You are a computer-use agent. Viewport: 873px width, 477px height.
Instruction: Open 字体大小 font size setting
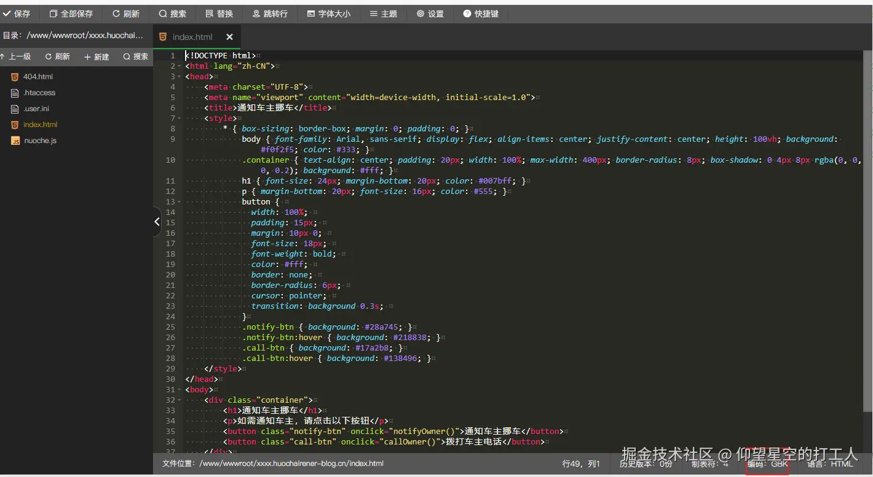tap(329, 14)
